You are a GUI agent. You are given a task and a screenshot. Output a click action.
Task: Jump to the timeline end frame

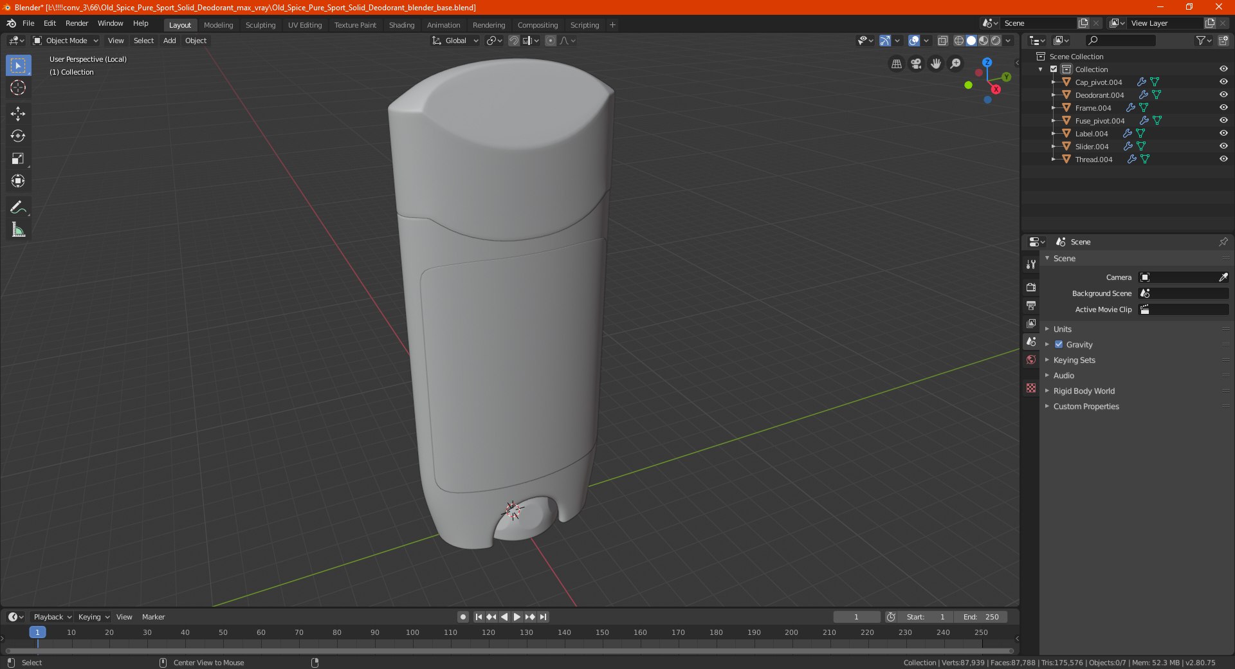click(x=543, y=617)
